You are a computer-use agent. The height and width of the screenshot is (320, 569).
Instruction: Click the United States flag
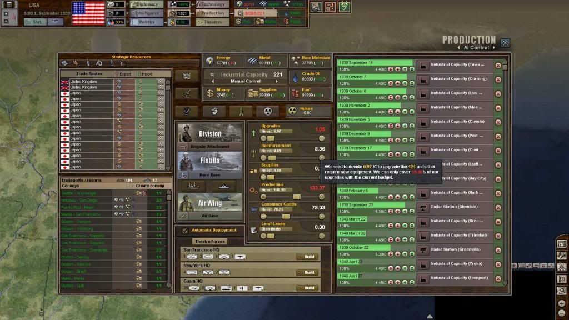[x=88, y=13]
